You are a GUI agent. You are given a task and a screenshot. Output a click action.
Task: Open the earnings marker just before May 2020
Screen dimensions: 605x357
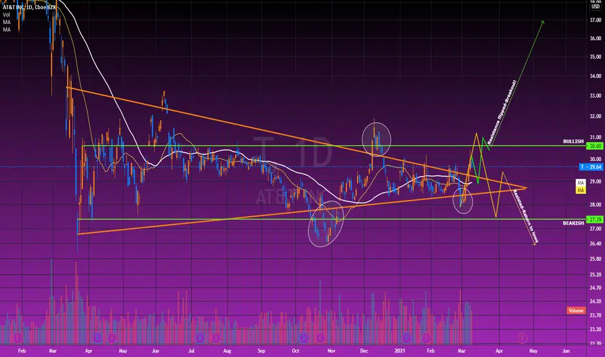[x=112, y=338]
